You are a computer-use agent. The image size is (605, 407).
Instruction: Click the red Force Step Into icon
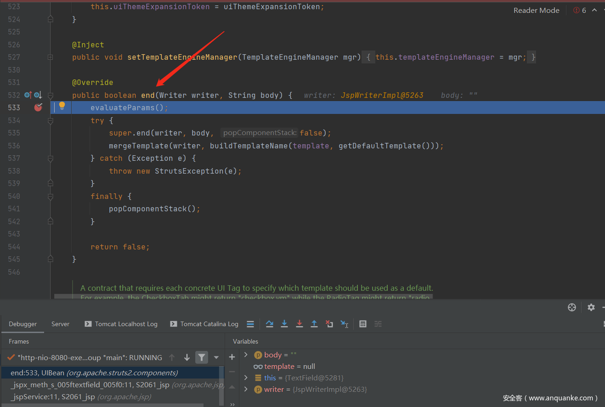point(299,324)
